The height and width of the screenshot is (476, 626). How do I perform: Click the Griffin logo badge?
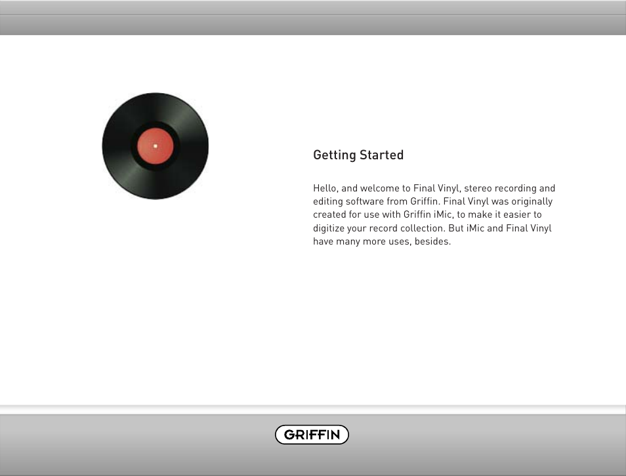coord(312,435)
